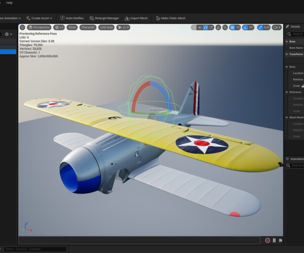This screenshot has width=304, height=253.
Task: Collapse the Reference transform subsection
Action: [287, 92]
